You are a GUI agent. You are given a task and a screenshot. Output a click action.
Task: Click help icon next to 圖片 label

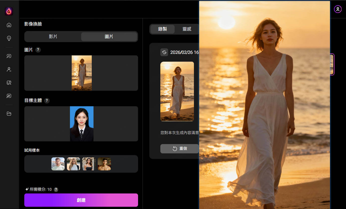tap(38, 50)
